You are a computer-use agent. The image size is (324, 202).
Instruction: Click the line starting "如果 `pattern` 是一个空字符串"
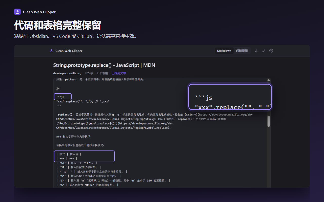pyautogui.click(x=100, y=79)
